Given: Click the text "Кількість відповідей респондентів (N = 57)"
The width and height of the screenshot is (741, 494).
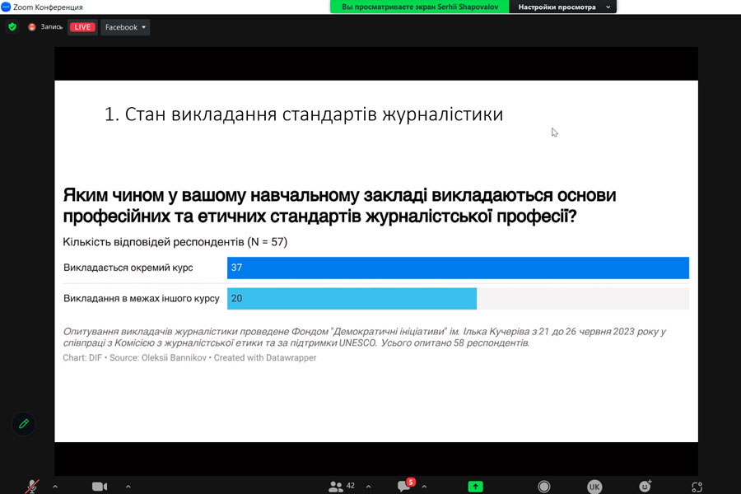Looking at the screenshot, I should pyautogui.click(x=175, y=241).
